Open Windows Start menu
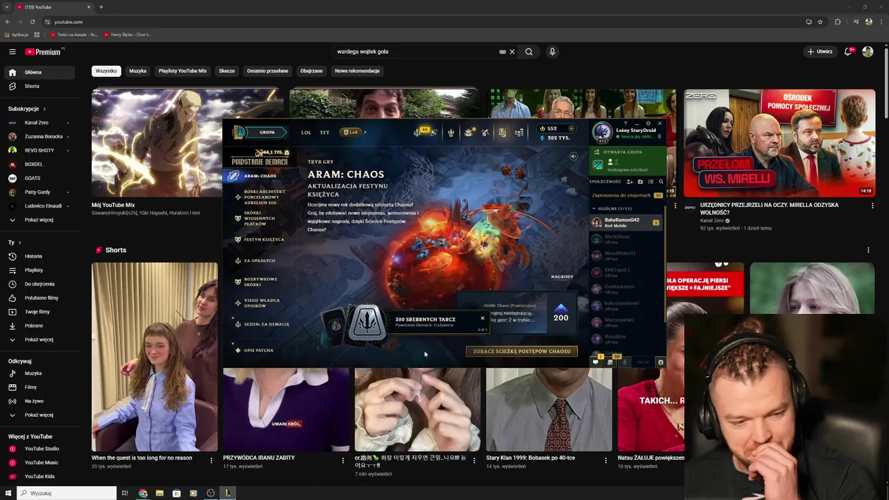 [8, 493]
